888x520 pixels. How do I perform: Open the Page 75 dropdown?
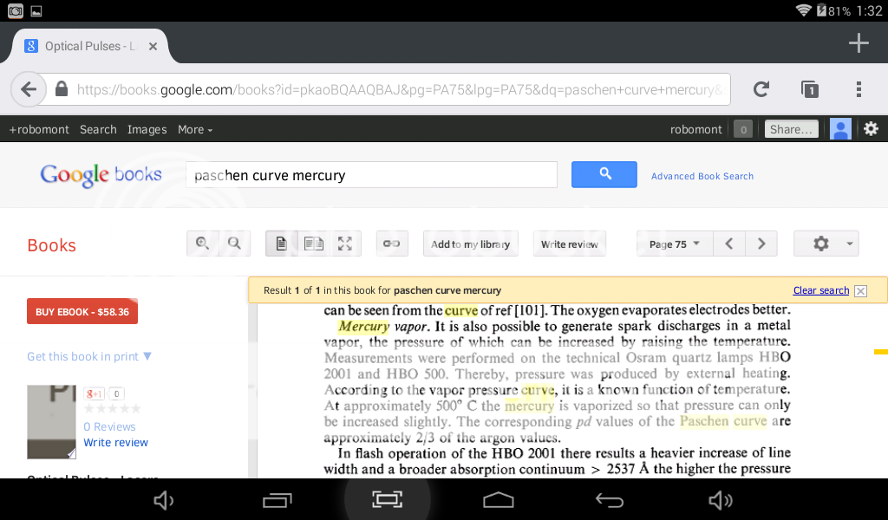[x=675, y=244]
